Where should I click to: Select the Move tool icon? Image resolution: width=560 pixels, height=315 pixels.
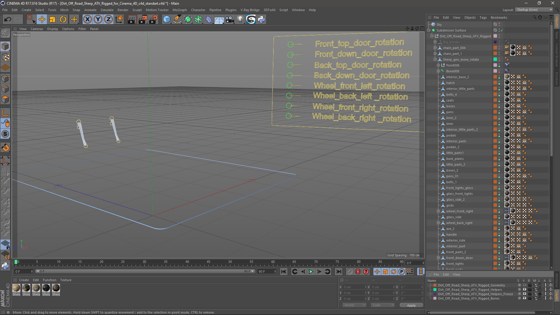42,20
